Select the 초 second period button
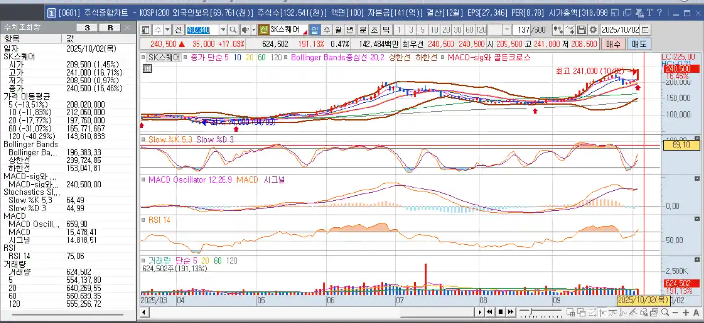This screenshot has height=323, width=704. pos(374,30)
